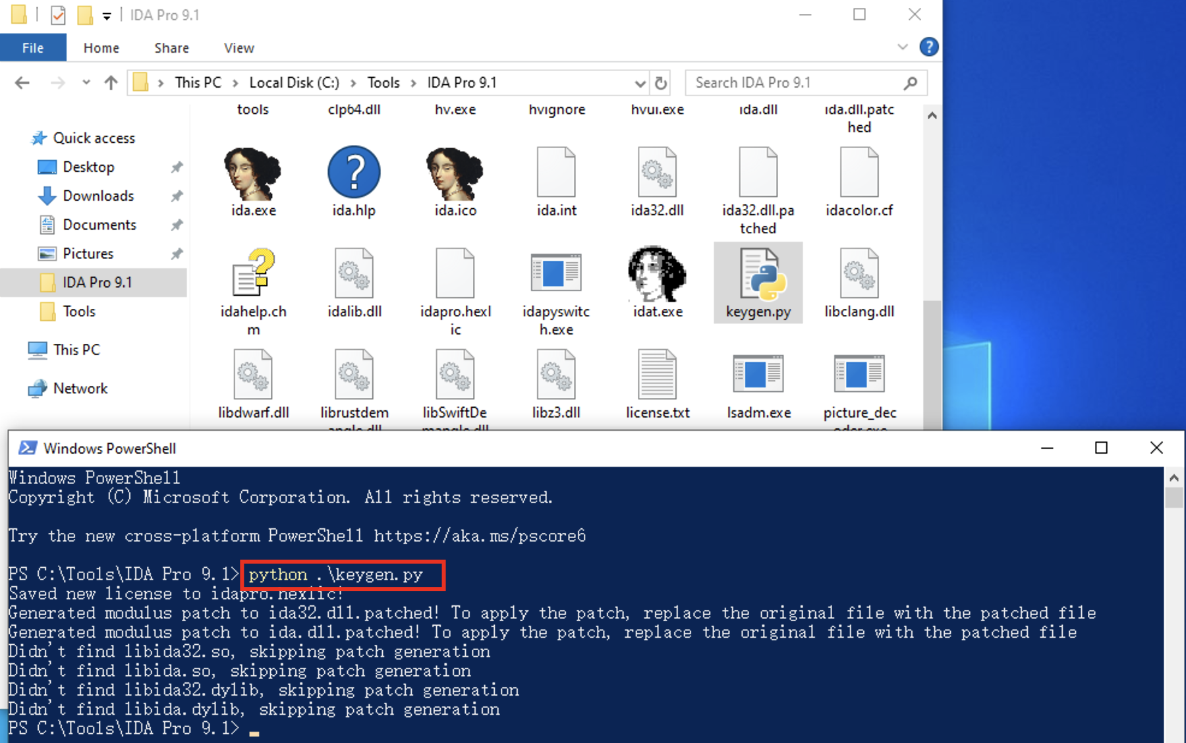This screenshot has height=743, width=1186.
Task: Go forward with the forward arrow
Action: pos(58,82)
